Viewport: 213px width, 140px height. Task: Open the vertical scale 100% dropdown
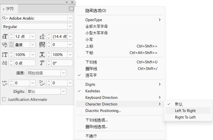[33, 55]
